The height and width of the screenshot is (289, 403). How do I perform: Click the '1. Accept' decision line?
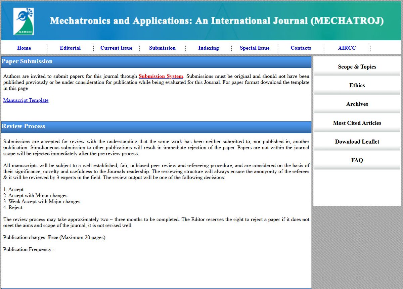pyautogui.click(x=13, y=189)
